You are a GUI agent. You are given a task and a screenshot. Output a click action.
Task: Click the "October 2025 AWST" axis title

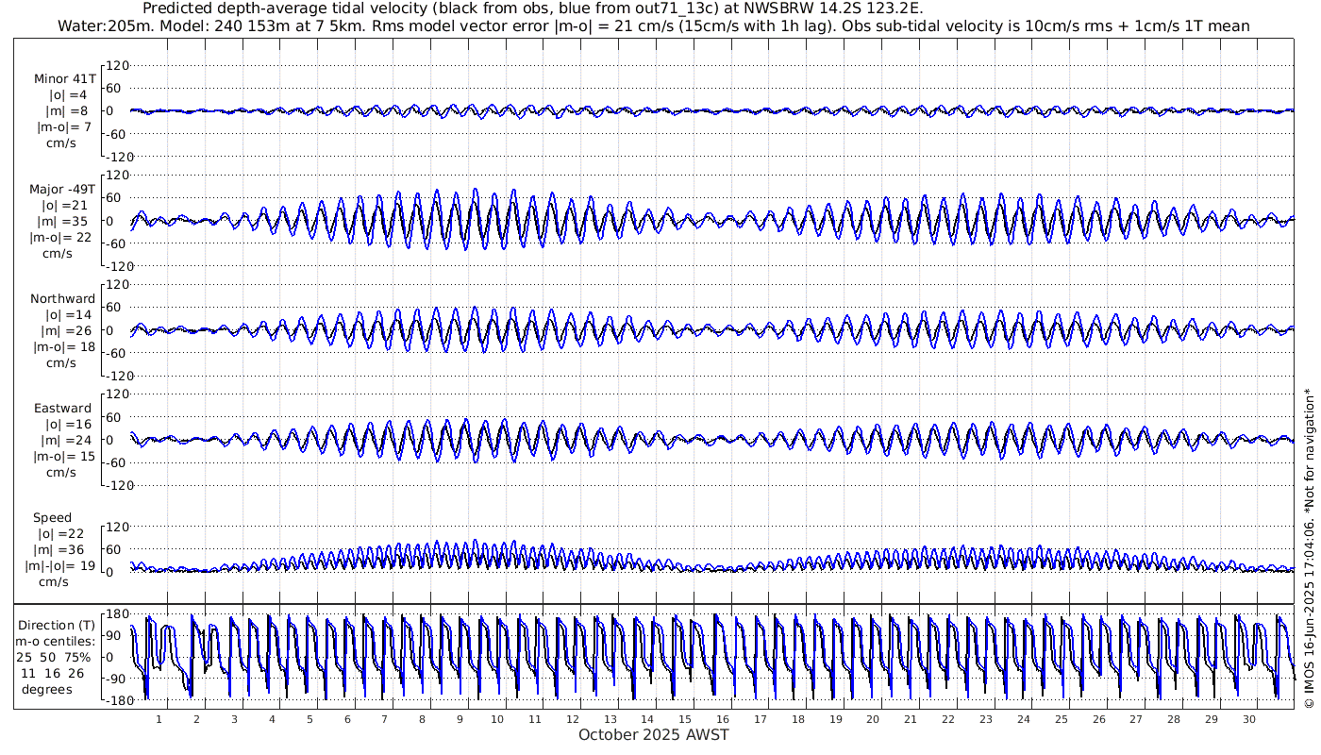[x=654, y=734]
